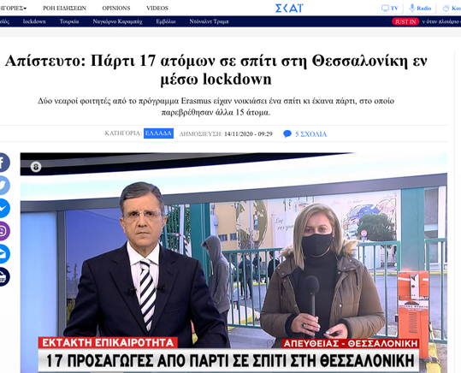This screenshot has width=461, height=373.
Task: Share via Messenger icon
Action: pos(3,208)
